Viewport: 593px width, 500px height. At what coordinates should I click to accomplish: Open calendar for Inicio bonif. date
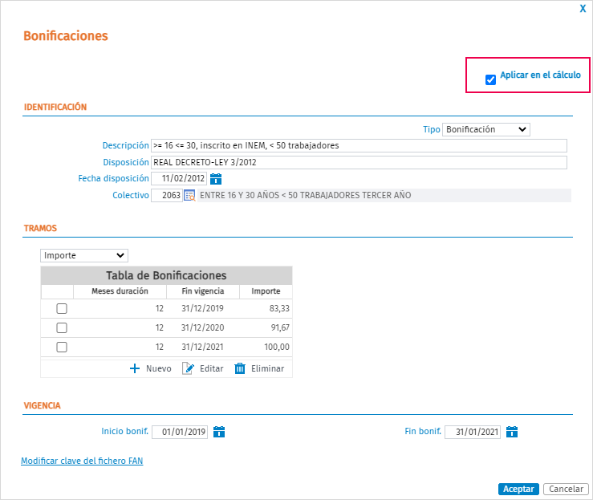219,432
